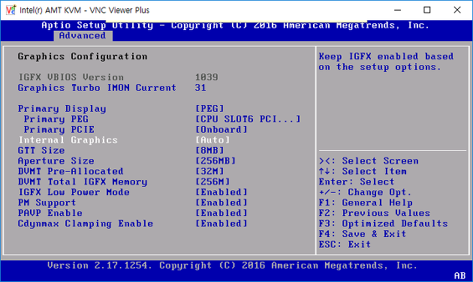The height and width of the screenshot is (282, 473).
Task: Click the 'F4: Save & Exit' hint
Action: pos(363,234)
